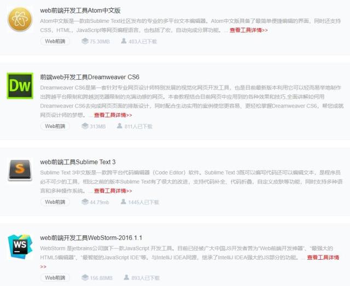
Task: Open the Atom editor logo icon
Action: click(x=20, y=20)
